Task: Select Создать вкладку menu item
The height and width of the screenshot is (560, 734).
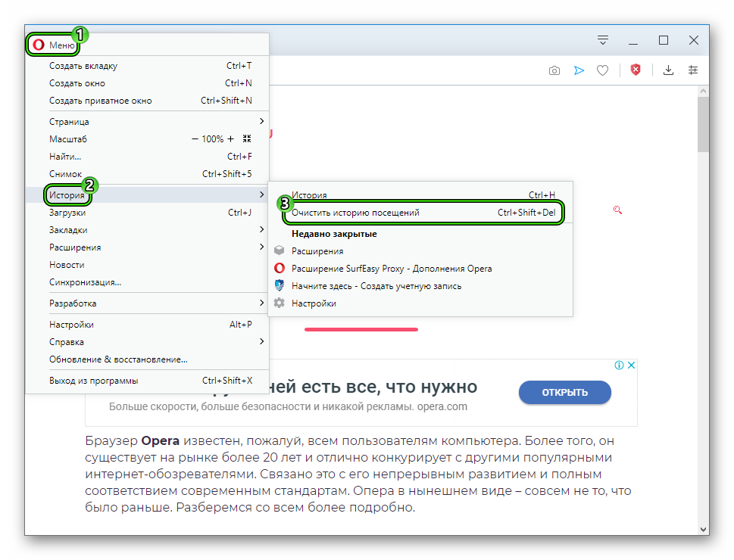Action: click(148, 66)
